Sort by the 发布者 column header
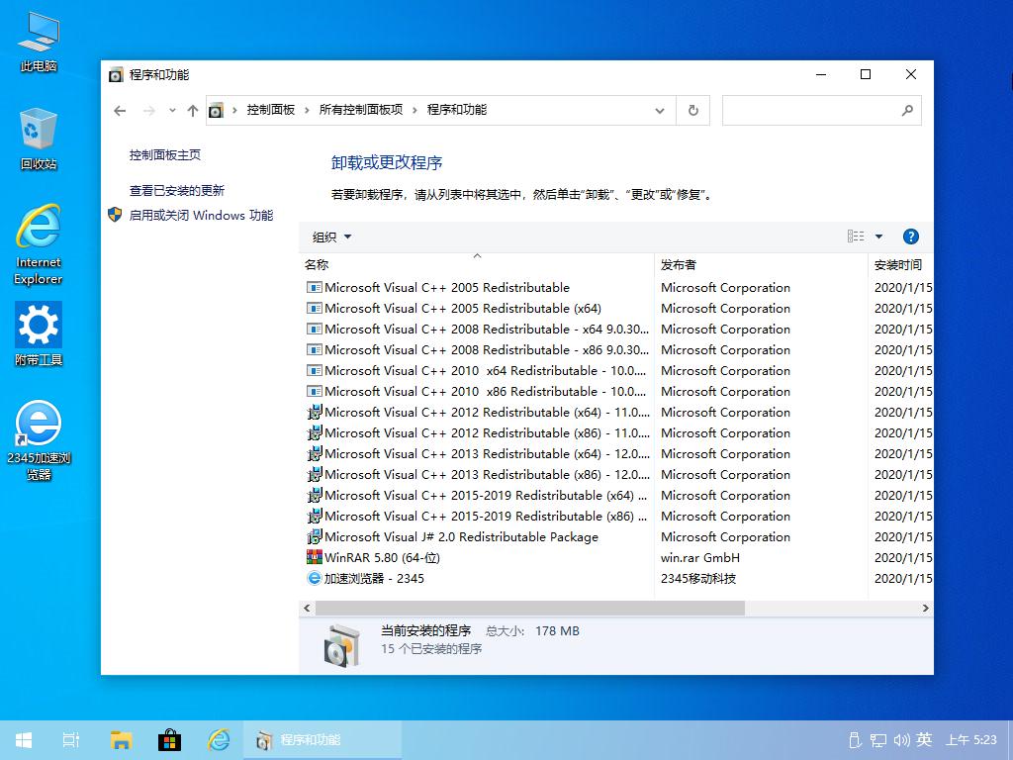The image size is (1013, 760). (x=761, y=264)
